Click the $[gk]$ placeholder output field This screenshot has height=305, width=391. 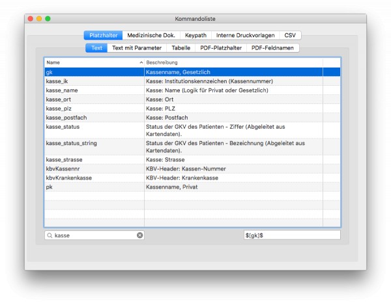pyautogui.click(x=292, y=235)
